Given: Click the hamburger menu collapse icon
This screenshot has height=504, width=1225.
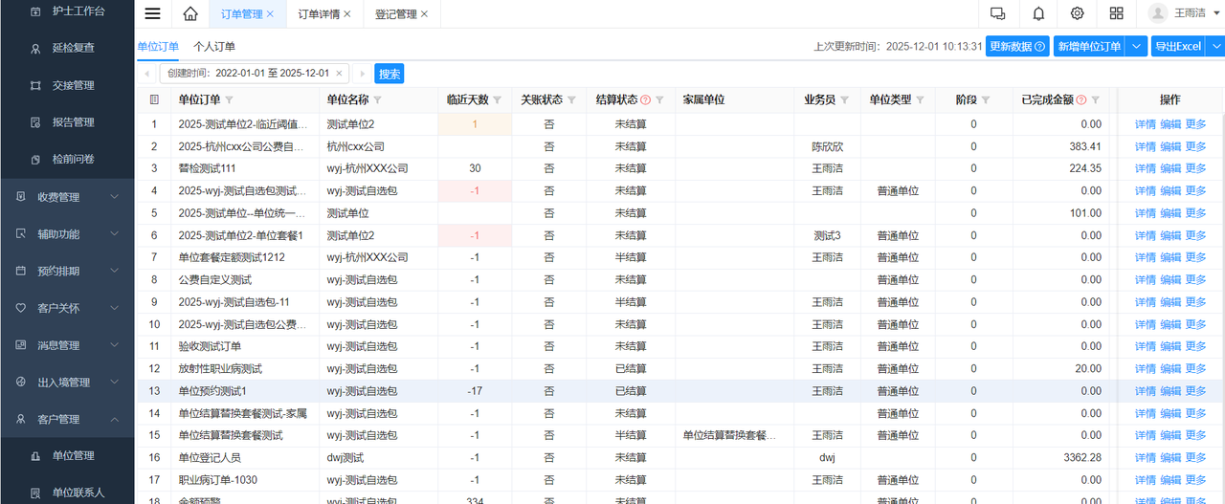Looking at the screenshot, I should [153, 13].
